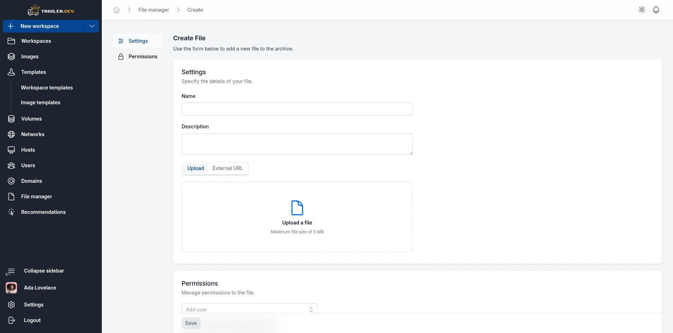Open Users in the sidebar
The height and width of the screenshot is (333, 673).
pos(51,165)
